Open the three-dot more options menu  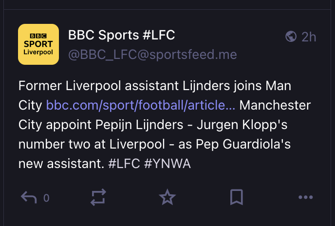(x=305, y=197)
